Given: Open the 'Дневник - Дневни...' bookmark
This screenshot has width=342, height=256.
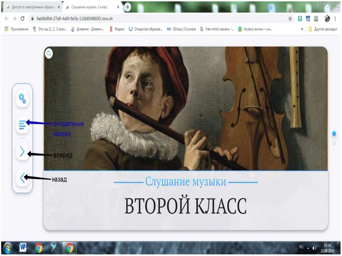Looking at the screenshot, I should (x=88, y=29).
